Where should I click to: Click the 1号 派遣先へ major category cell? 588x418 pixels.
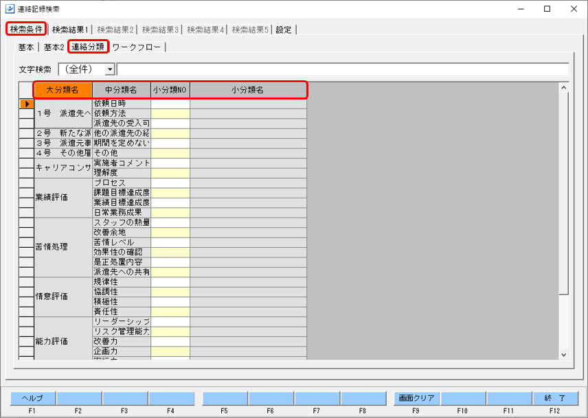pos(63,113)
